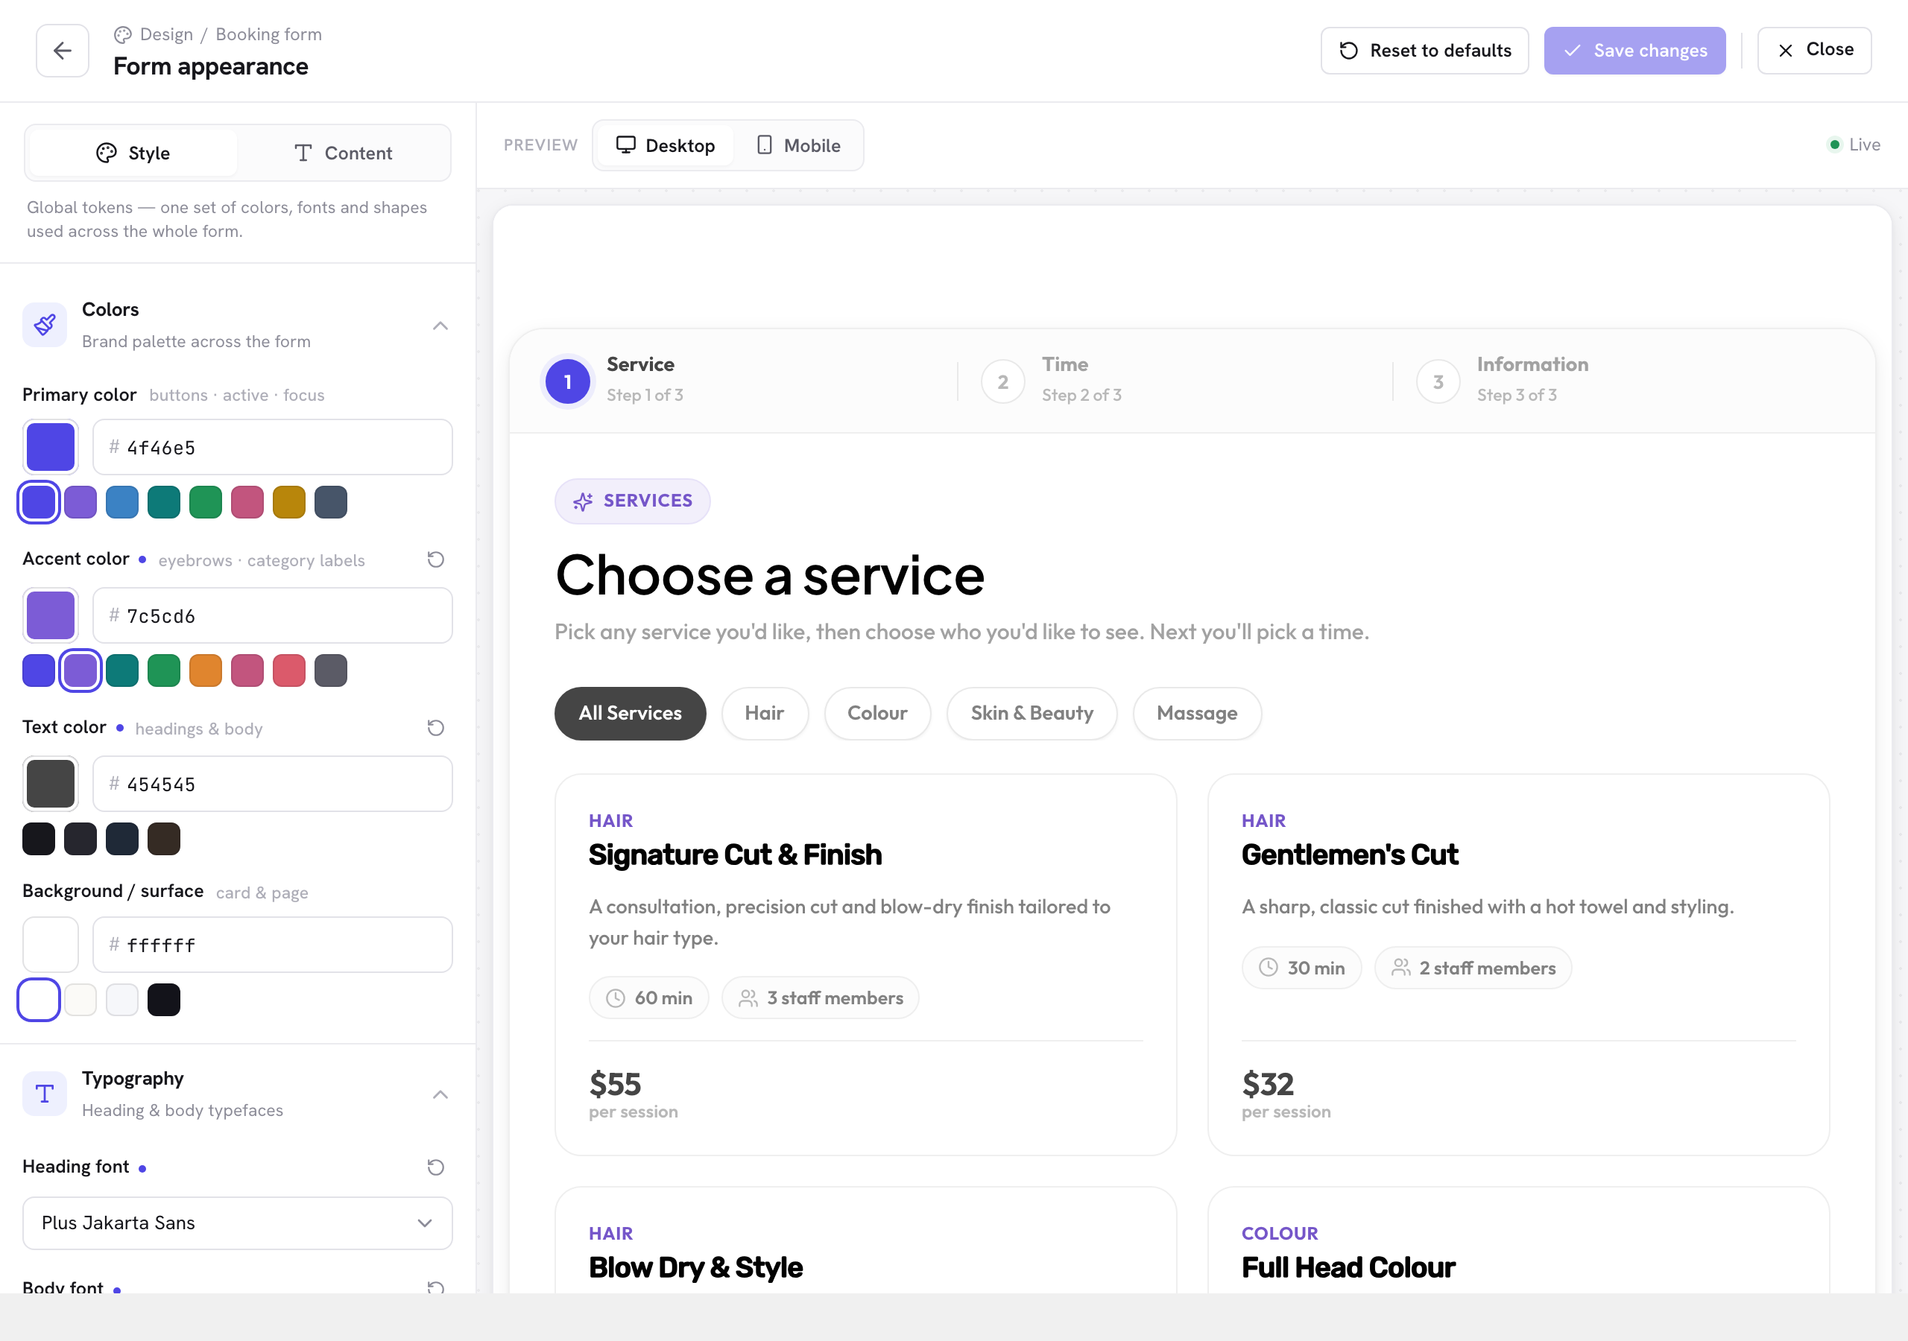
Task: Pick teal preset for Primary color
Action: coord(164,502)
